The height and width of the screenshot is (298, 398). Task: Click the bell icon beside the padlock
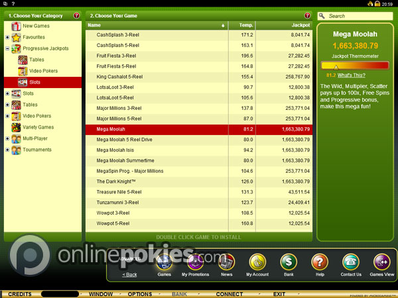point(370,3)
